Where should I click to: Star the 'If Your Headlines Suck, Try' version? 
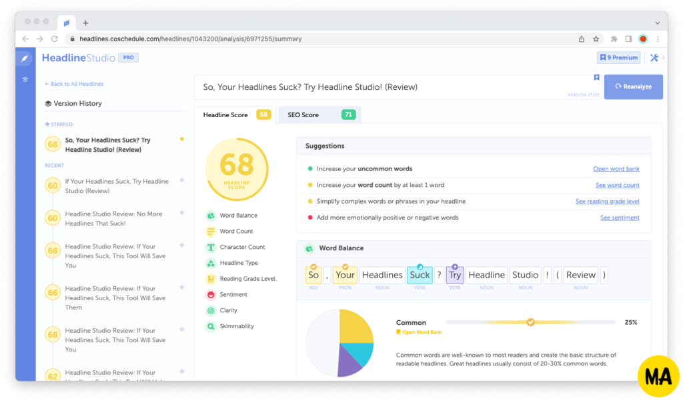tap(182, 180)
